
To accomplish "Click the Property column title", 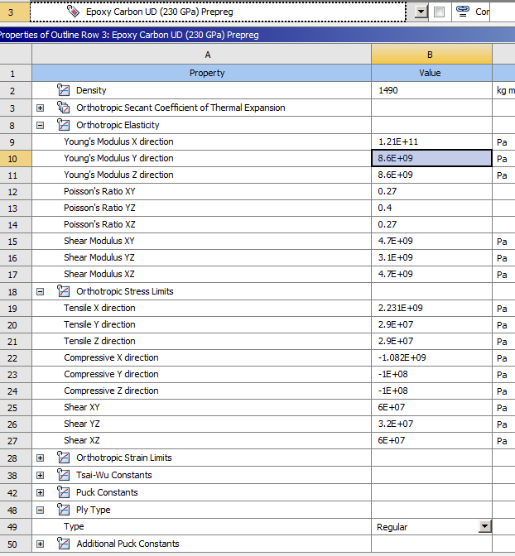I will tap(201, 73).
